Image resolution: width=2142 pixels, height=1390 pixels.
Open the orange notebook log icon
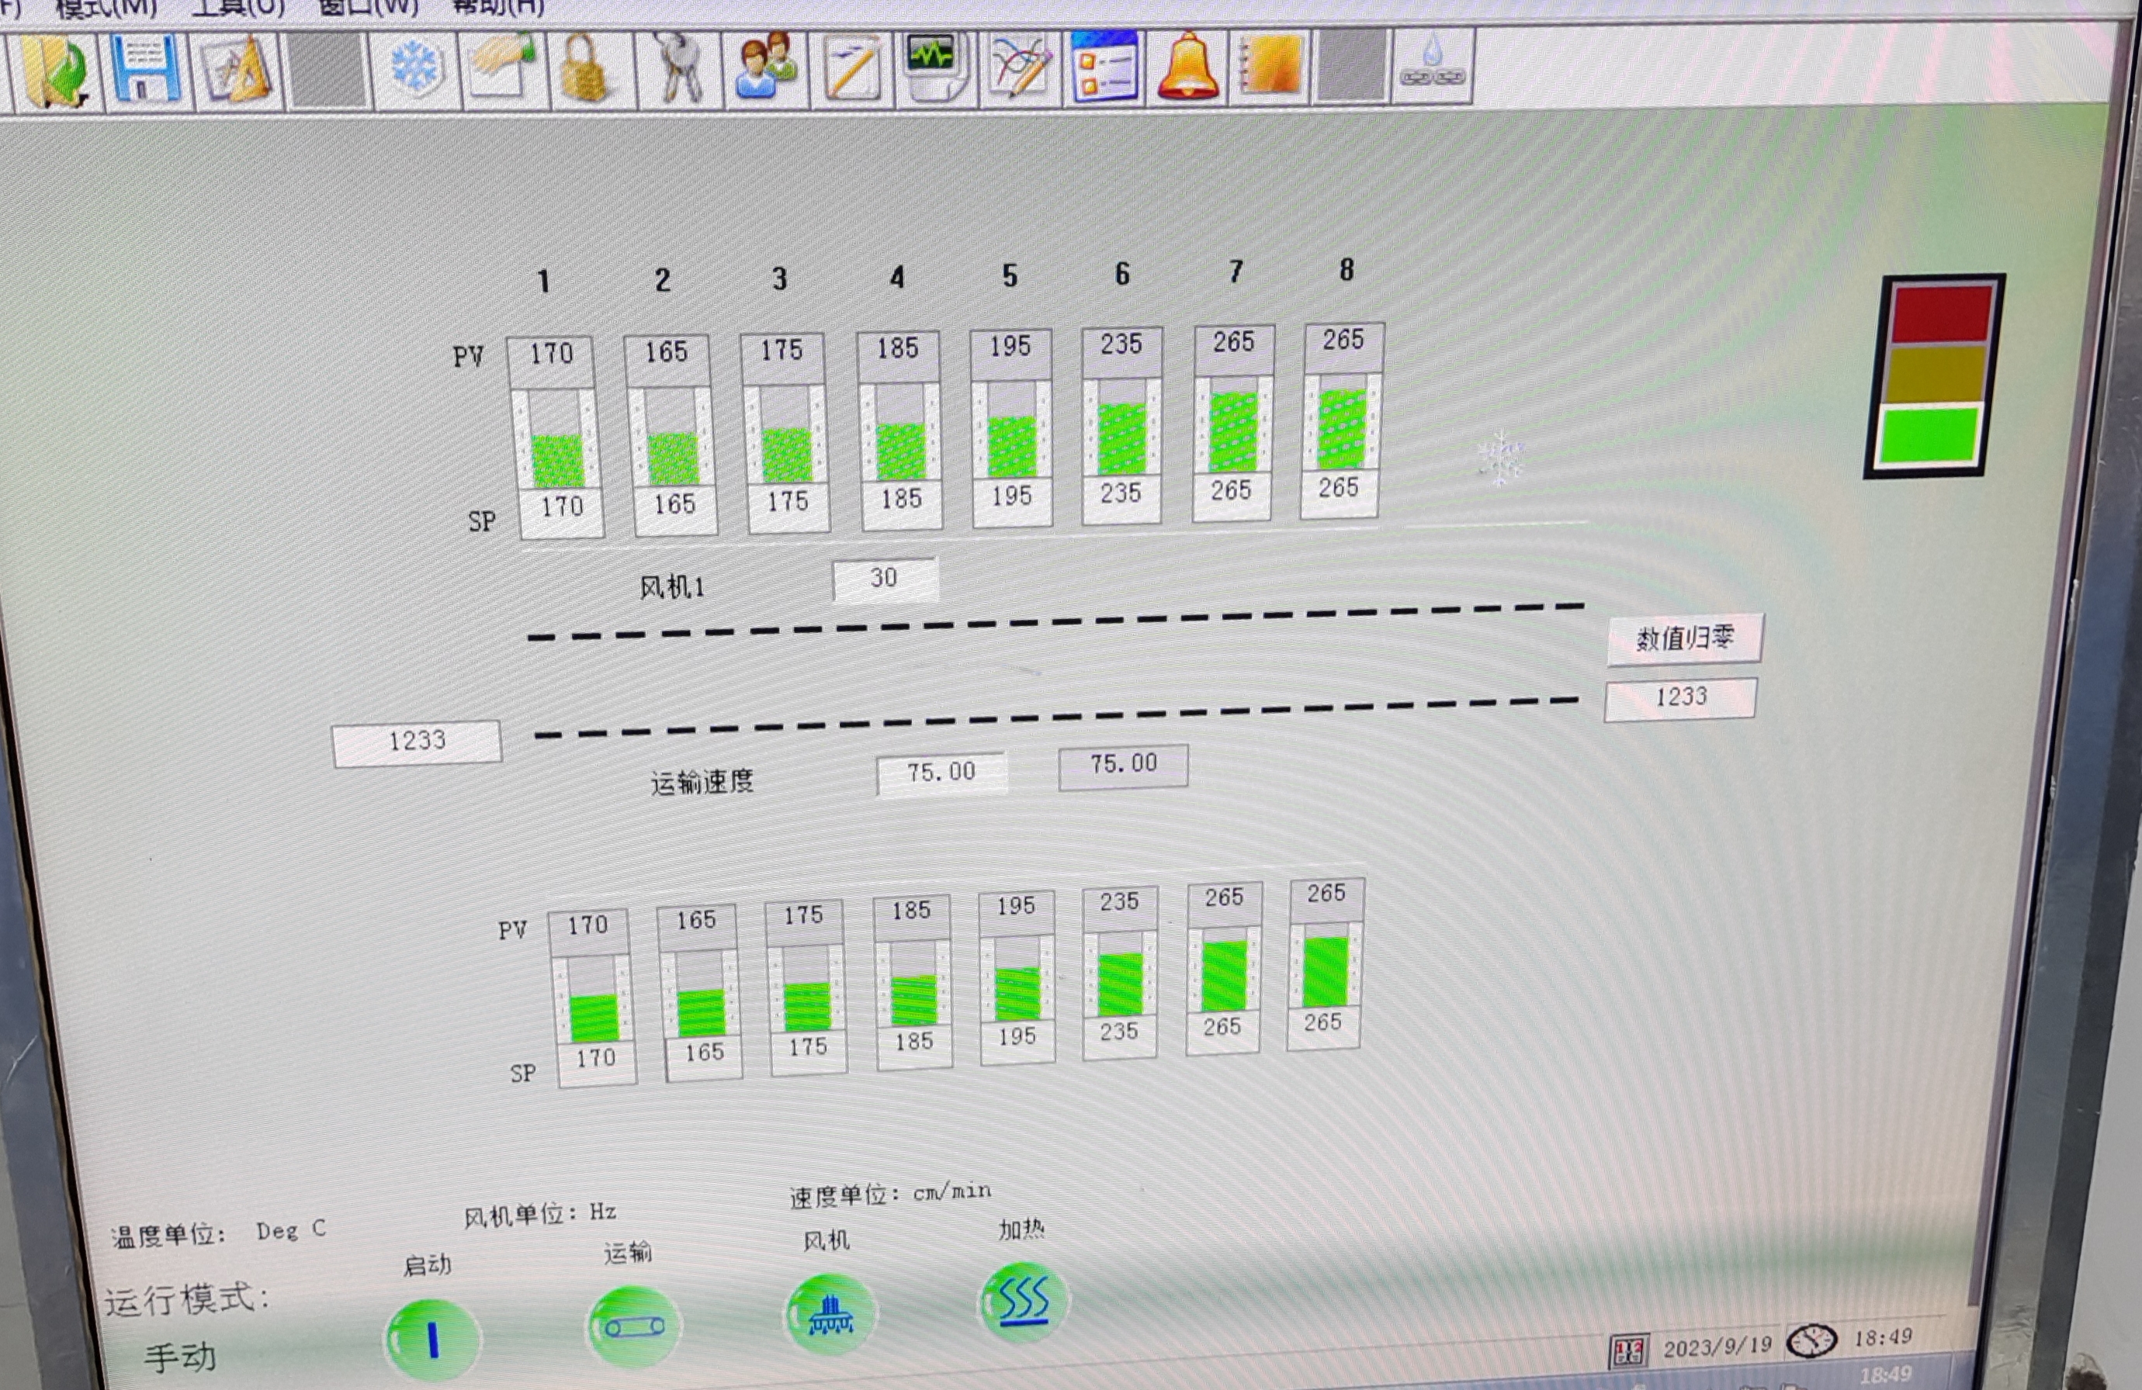[1270, 67]
